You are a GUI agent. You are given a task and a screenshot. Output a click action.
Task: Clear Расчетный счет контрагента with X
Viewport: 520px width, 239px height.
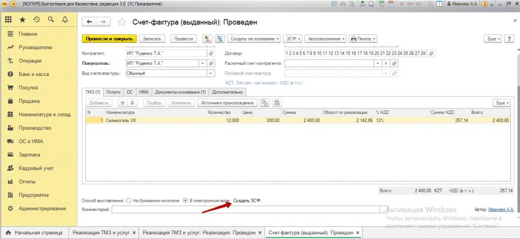386,63
